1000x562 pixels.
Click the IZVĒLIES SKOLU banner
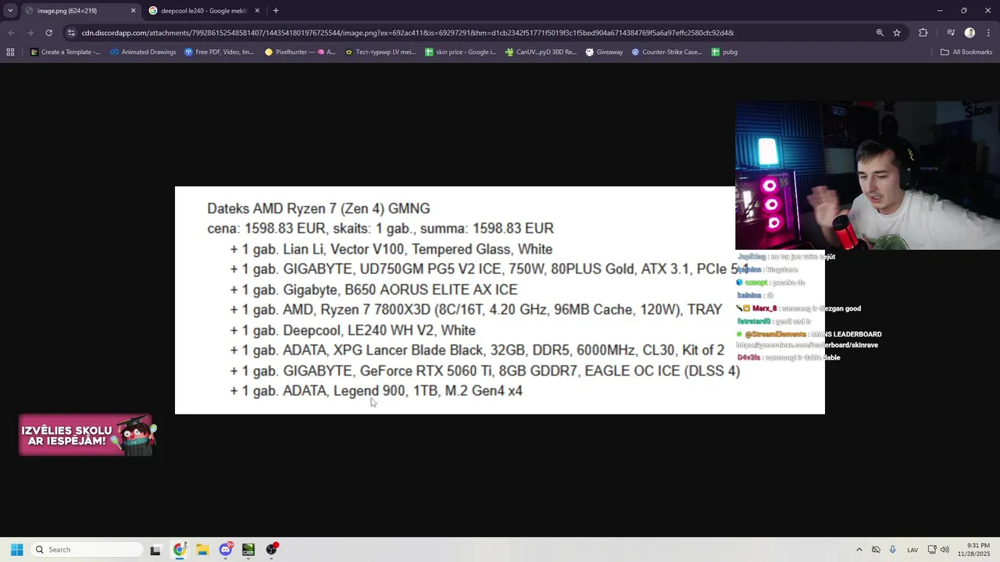[87, 436]
